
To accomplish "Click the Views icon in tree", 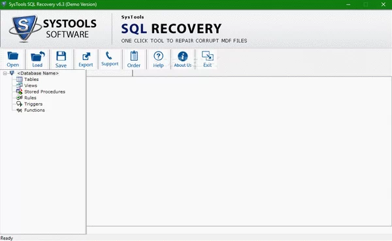I will [x=19, y=86].
